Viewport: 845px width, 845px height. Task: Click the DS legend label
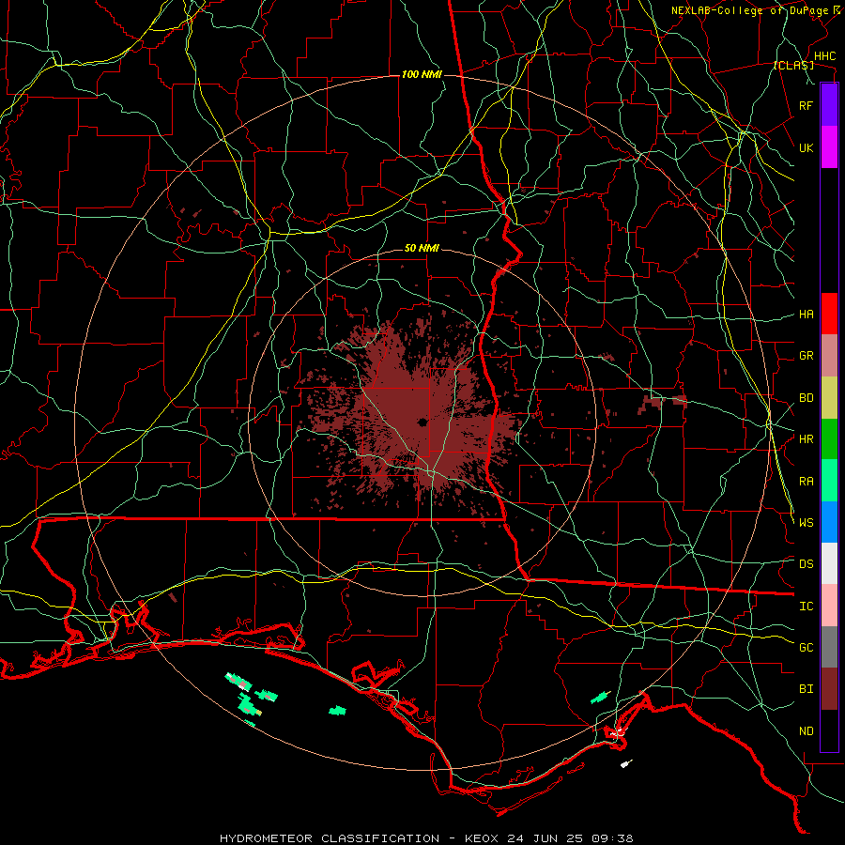point(806,564)
